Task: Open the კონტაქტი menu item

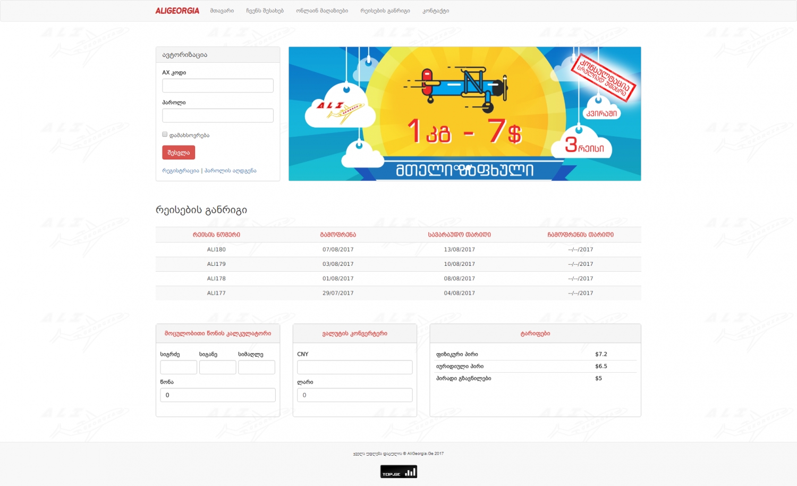Action: (x=436, y=11)
